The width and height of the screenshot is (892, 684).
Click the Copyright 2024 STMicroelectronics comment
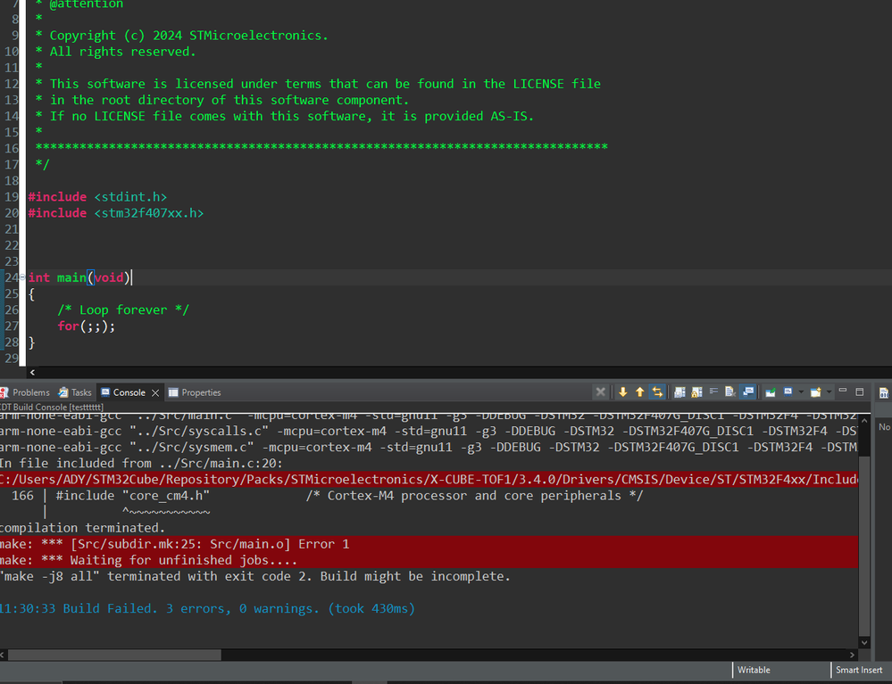click(182, 35)
